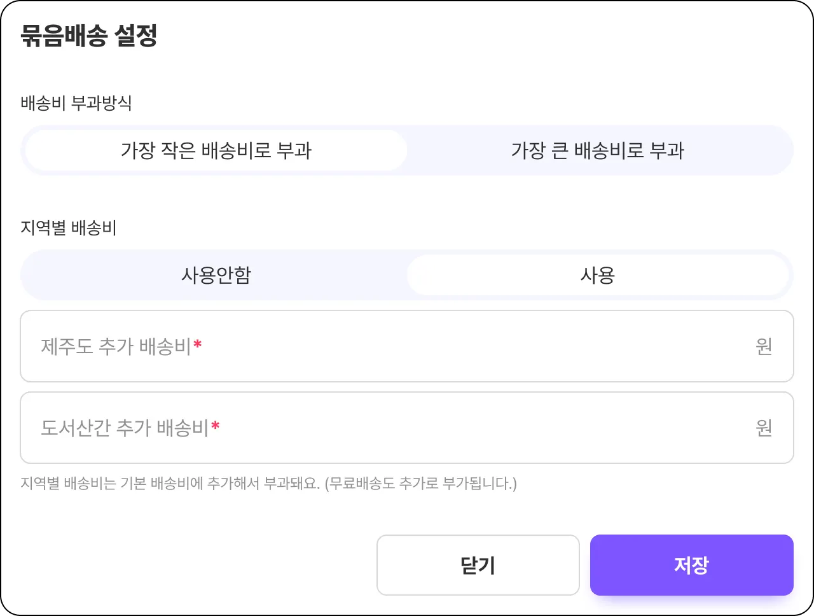Click the red asterisk beside 제주도 추가 배송비
Image resolution: width=814 pixels, height=616 pixels.
point(198,345)
